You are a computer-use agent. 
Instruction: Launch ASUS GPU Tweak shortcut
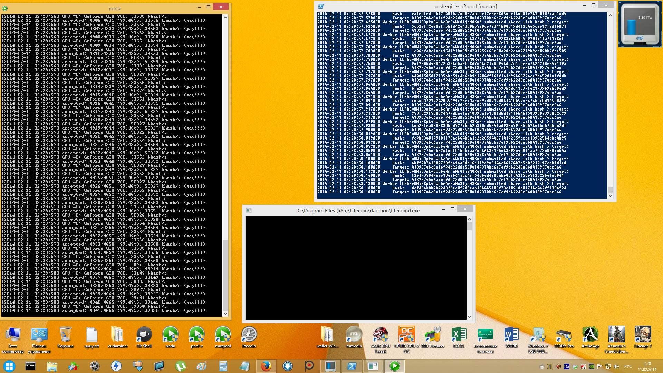click(x=380, y=340)
